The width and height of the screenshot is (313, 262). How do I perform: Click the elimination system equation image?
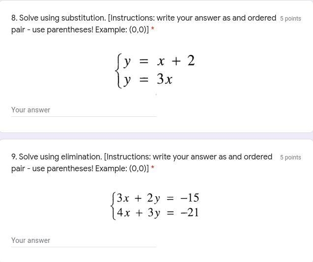[x=155, y=206]
